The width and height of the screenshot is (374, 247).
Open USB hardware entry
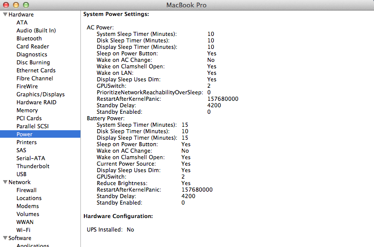21,174
